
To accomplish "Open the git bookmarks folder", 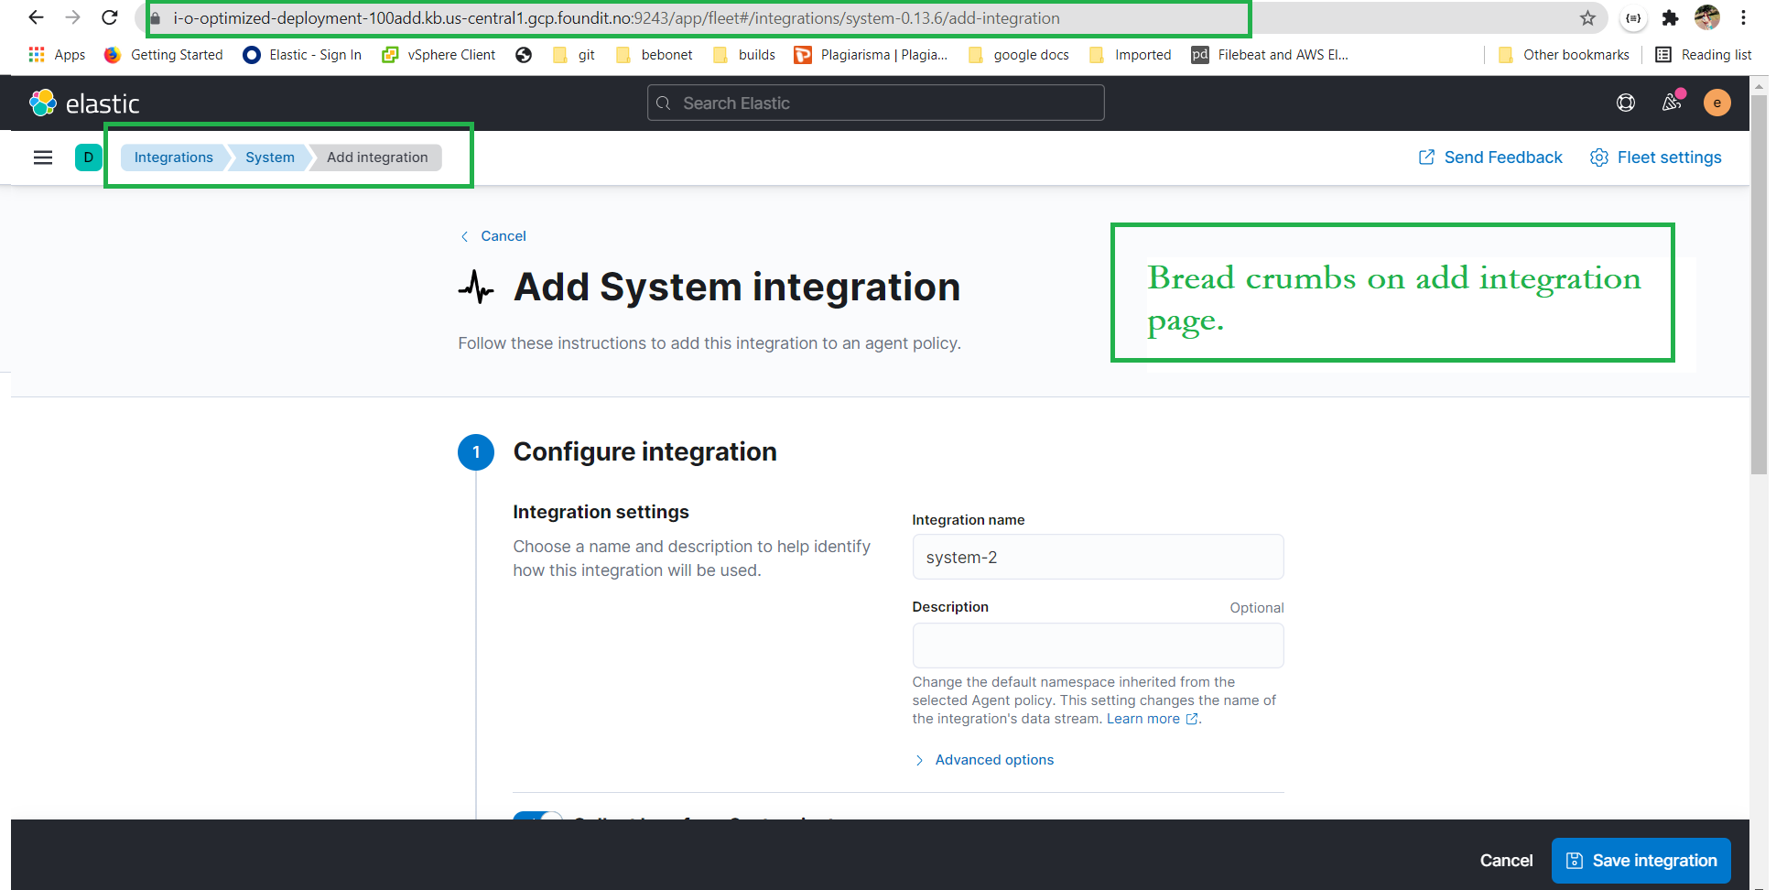I will pos(574,55).
